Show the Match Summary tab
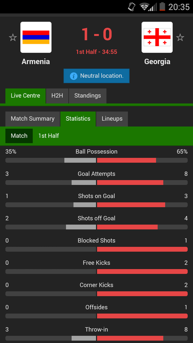 coord(33,119)
